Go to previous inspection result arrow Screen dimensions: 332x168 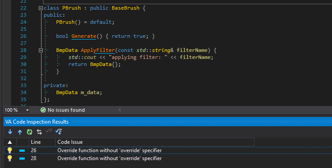[x=20, y=132]
